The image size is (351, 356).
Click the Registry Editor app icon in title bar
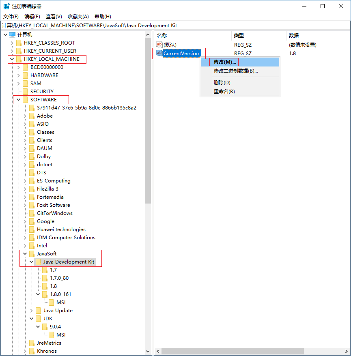pos(6,6)
